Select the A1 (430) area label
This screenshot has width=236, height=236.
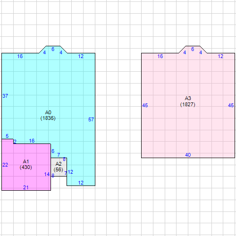click(x=26, y=164)
